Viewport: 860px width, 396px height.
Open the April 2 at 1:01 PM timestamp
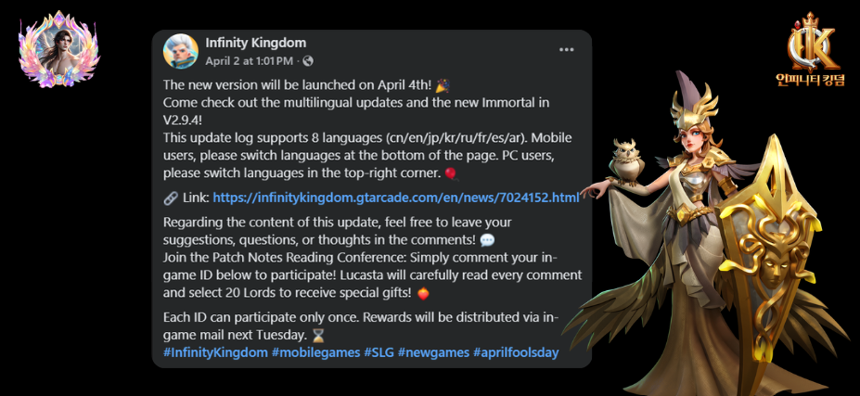click(x=249, y=61)
